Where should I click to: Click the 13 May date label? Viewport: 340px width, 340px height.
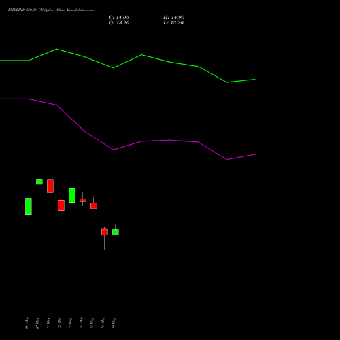coord(70,323)
